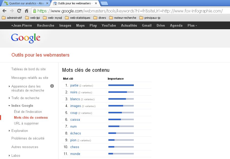Open the moteur-recherche bookmark folder
This screenshot has width=230, height=159.
[123, 18]
